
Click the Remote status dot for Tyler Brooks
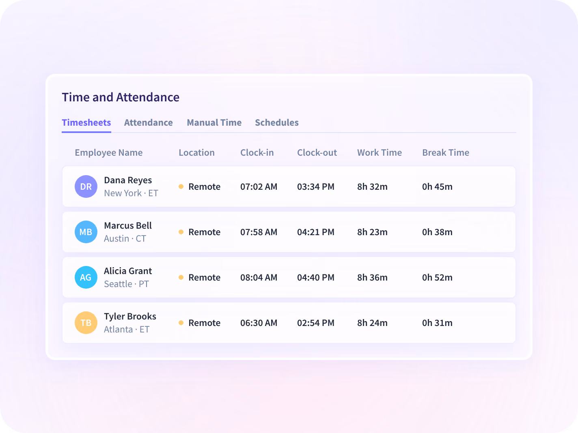[x=181, y=323]
